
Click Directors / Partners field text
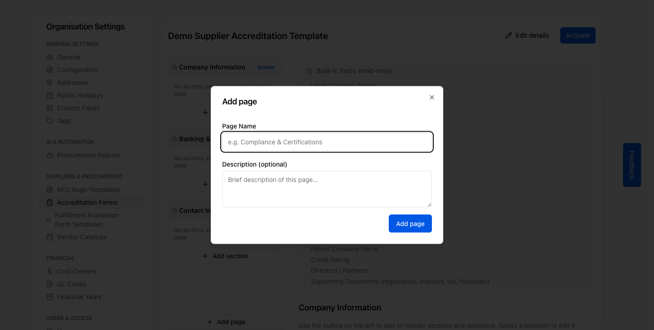click(339, 271)
